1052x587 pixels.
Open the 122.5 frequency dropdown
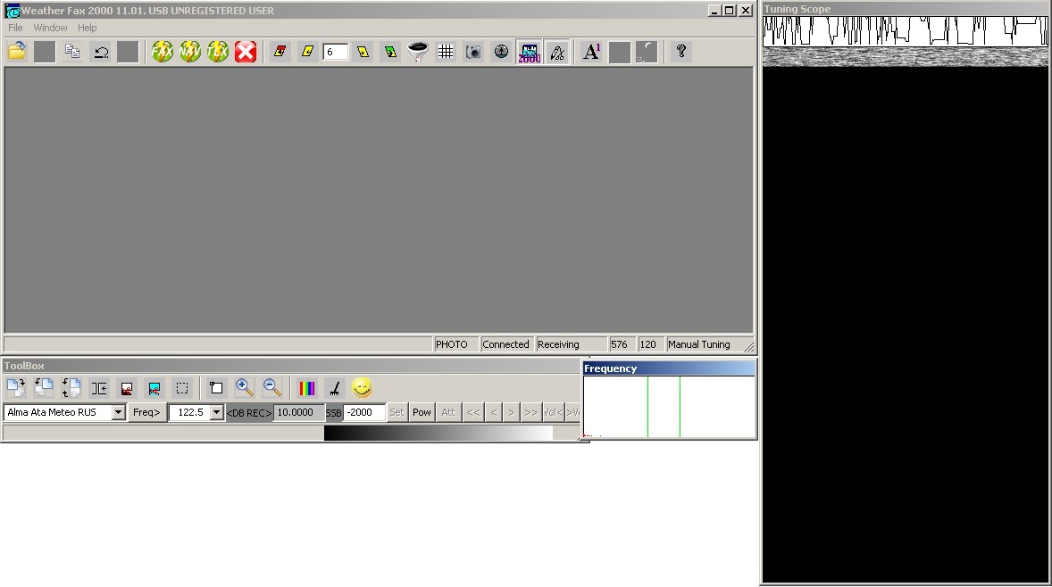pos(216,413)
